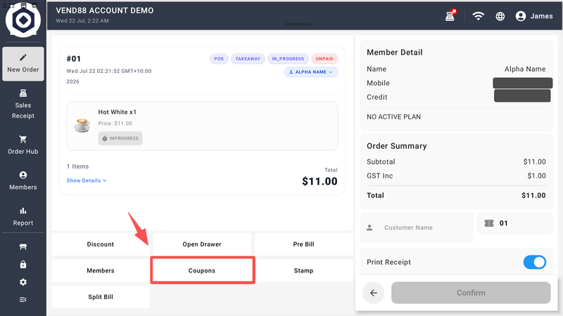Viewport: 563px width, 316px height.
Task: Click the INPROGRESS item status chip
Action: [120, 138]
